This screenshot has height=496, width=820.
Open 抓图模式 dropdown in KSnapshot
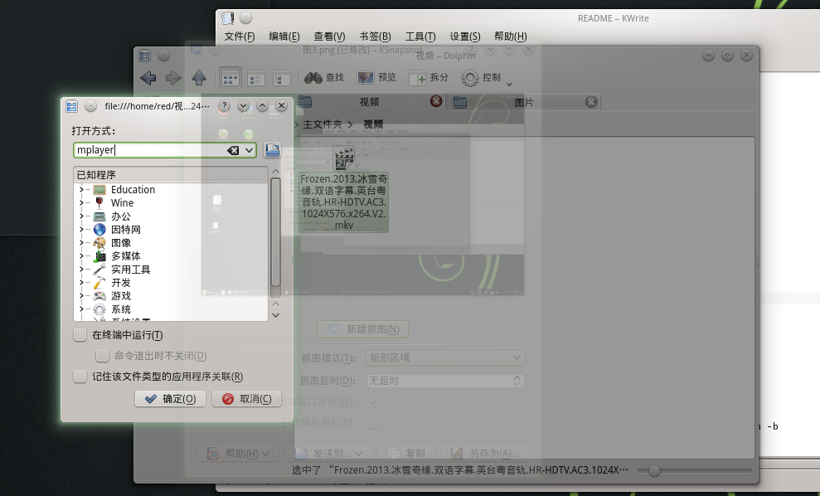[x=445, y=357]
